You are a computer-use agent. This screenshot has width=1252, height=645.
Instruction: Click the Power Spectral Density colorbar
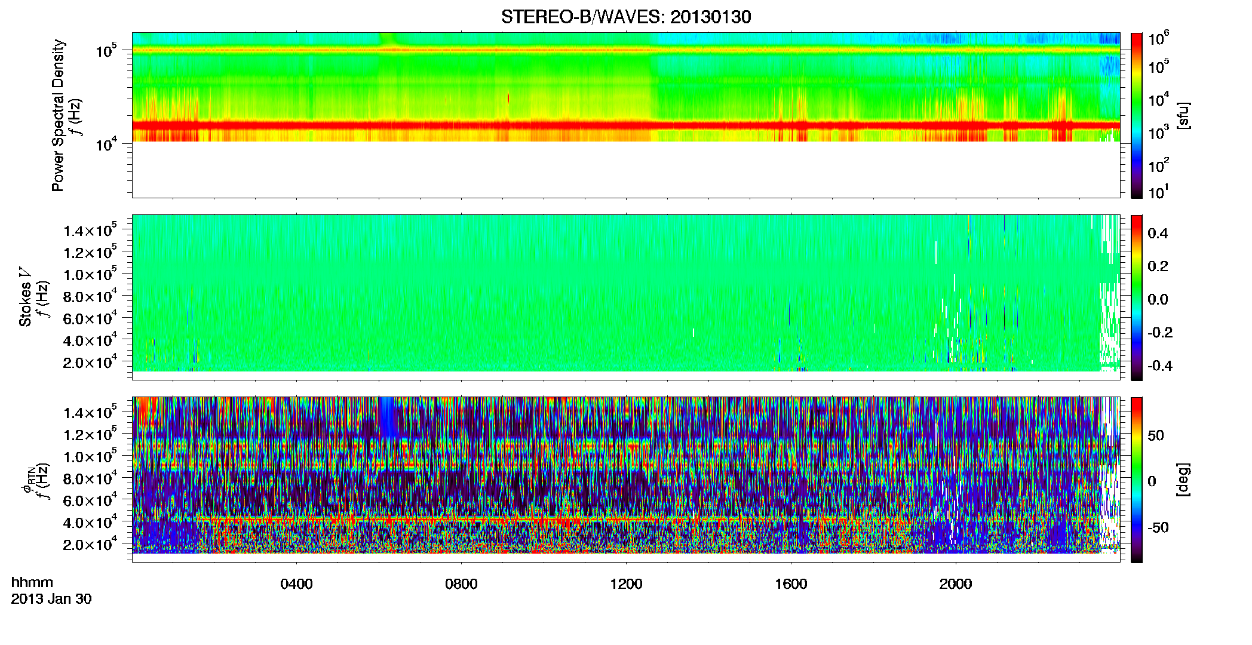coord(1137,115)
